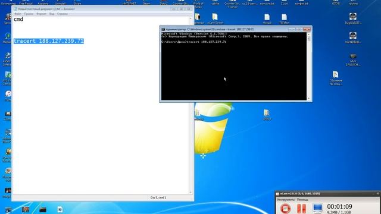Open the Формат menu in Notepad
This screenshot has width=381, height=214.
click(x=41, y=14)
